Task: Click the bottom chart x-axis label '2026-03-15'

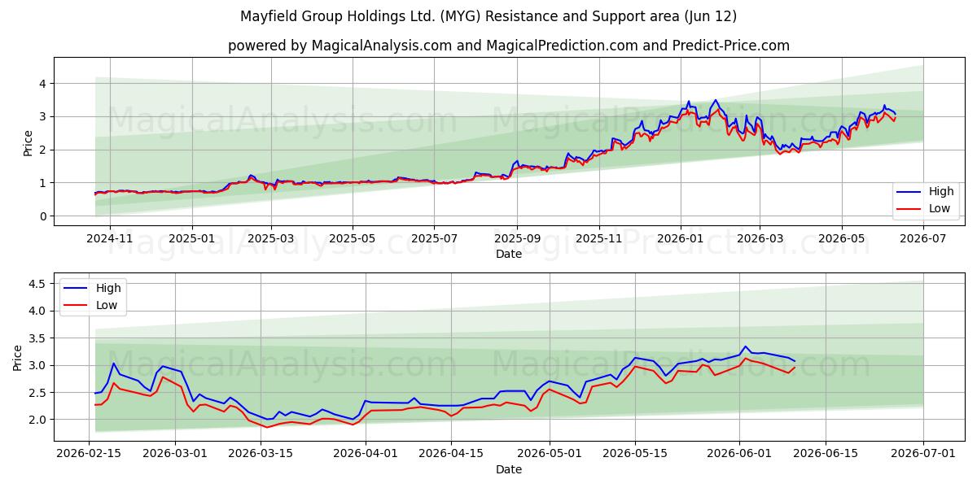Action: pos(261,454)
